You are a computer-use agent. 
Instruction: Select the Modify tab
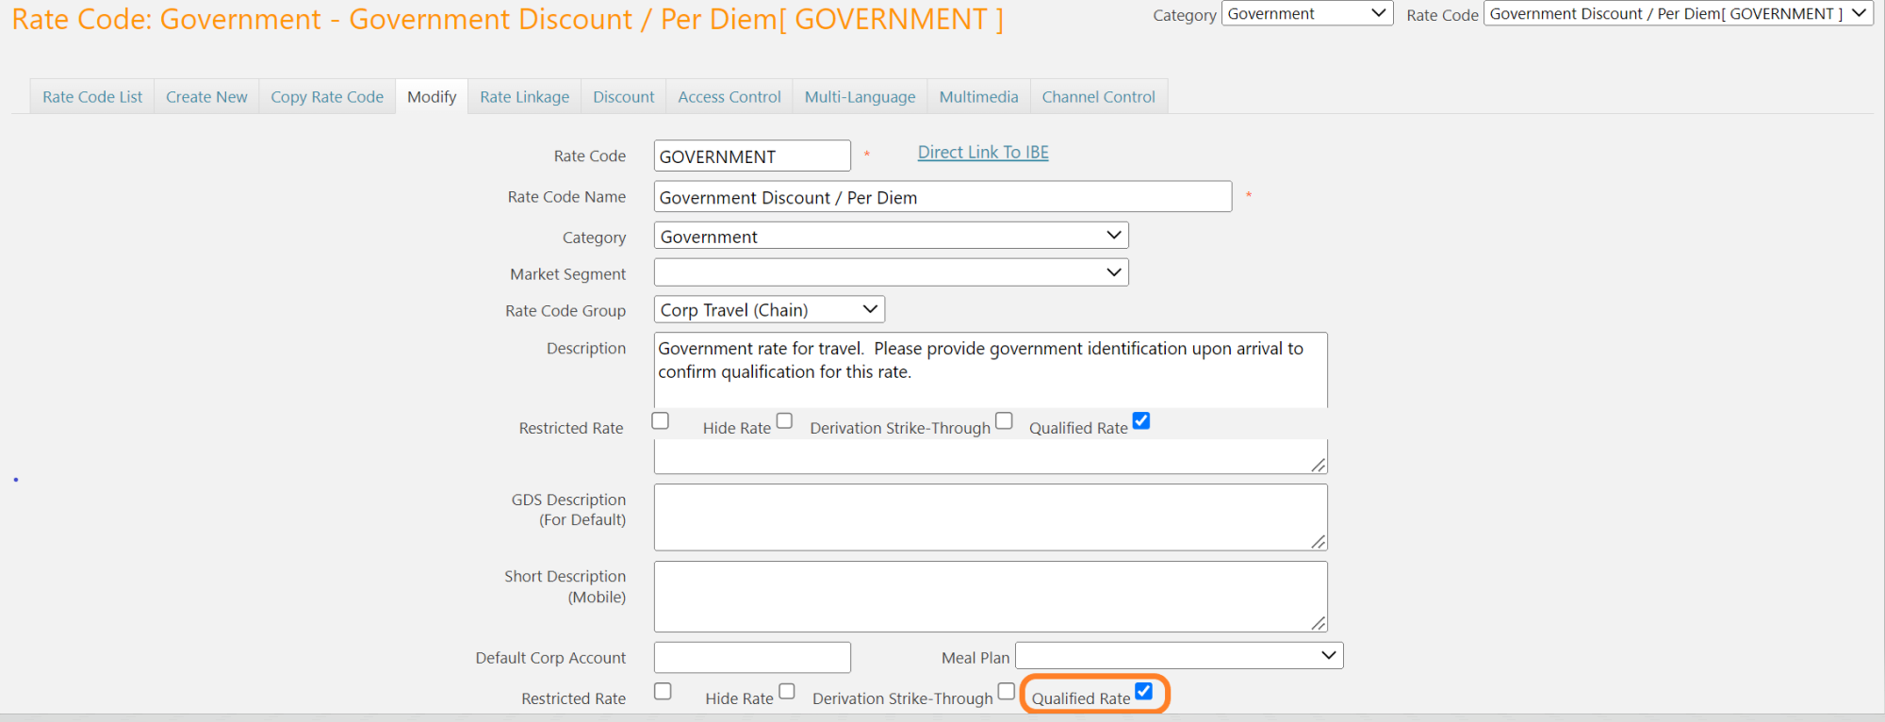point(432,97)
